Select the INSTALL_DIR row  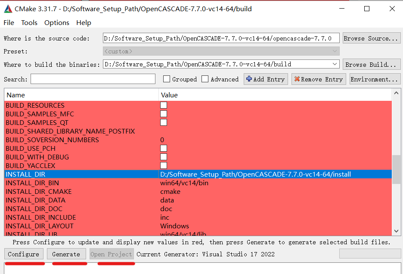coord(198,174)
